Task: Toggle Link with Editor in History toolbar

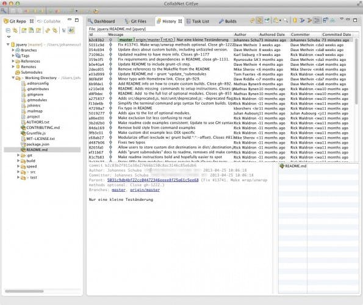Action: pyautogui.click(x=259, y=21)
